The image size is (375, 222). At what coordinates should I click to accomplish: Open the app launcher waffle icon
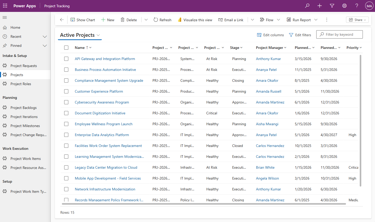pos(5,6)
